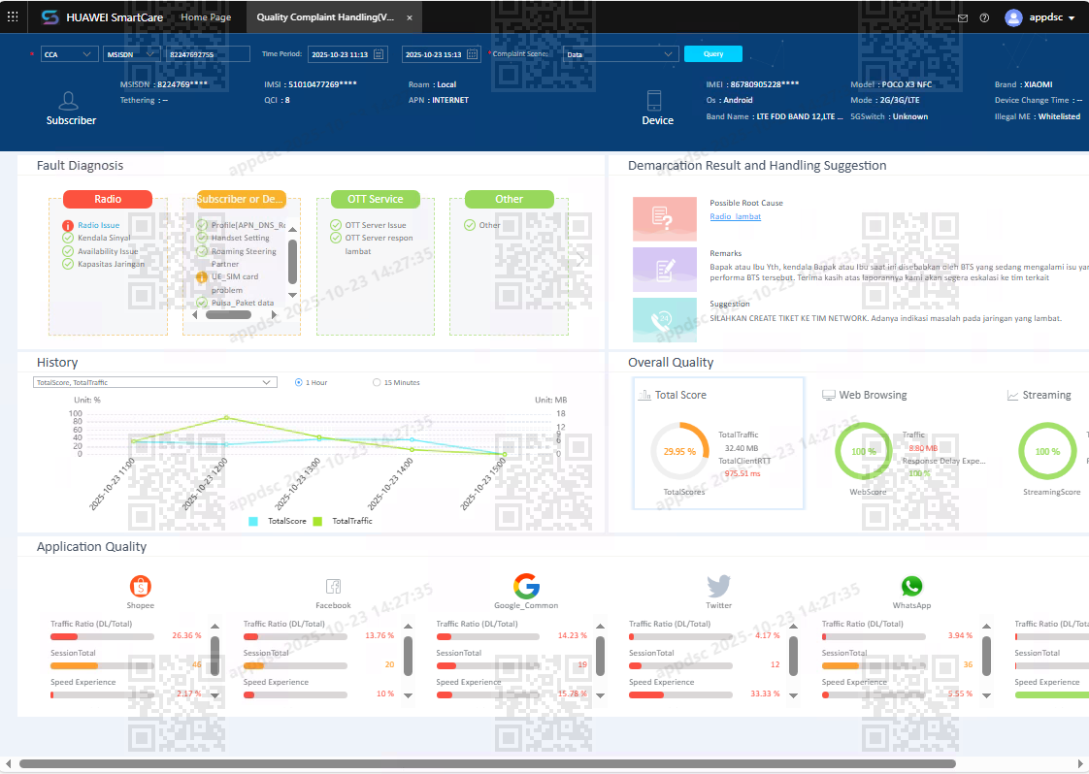
Task: Click Shopee metrics scroll down arrow
Action: coord(214,694)
